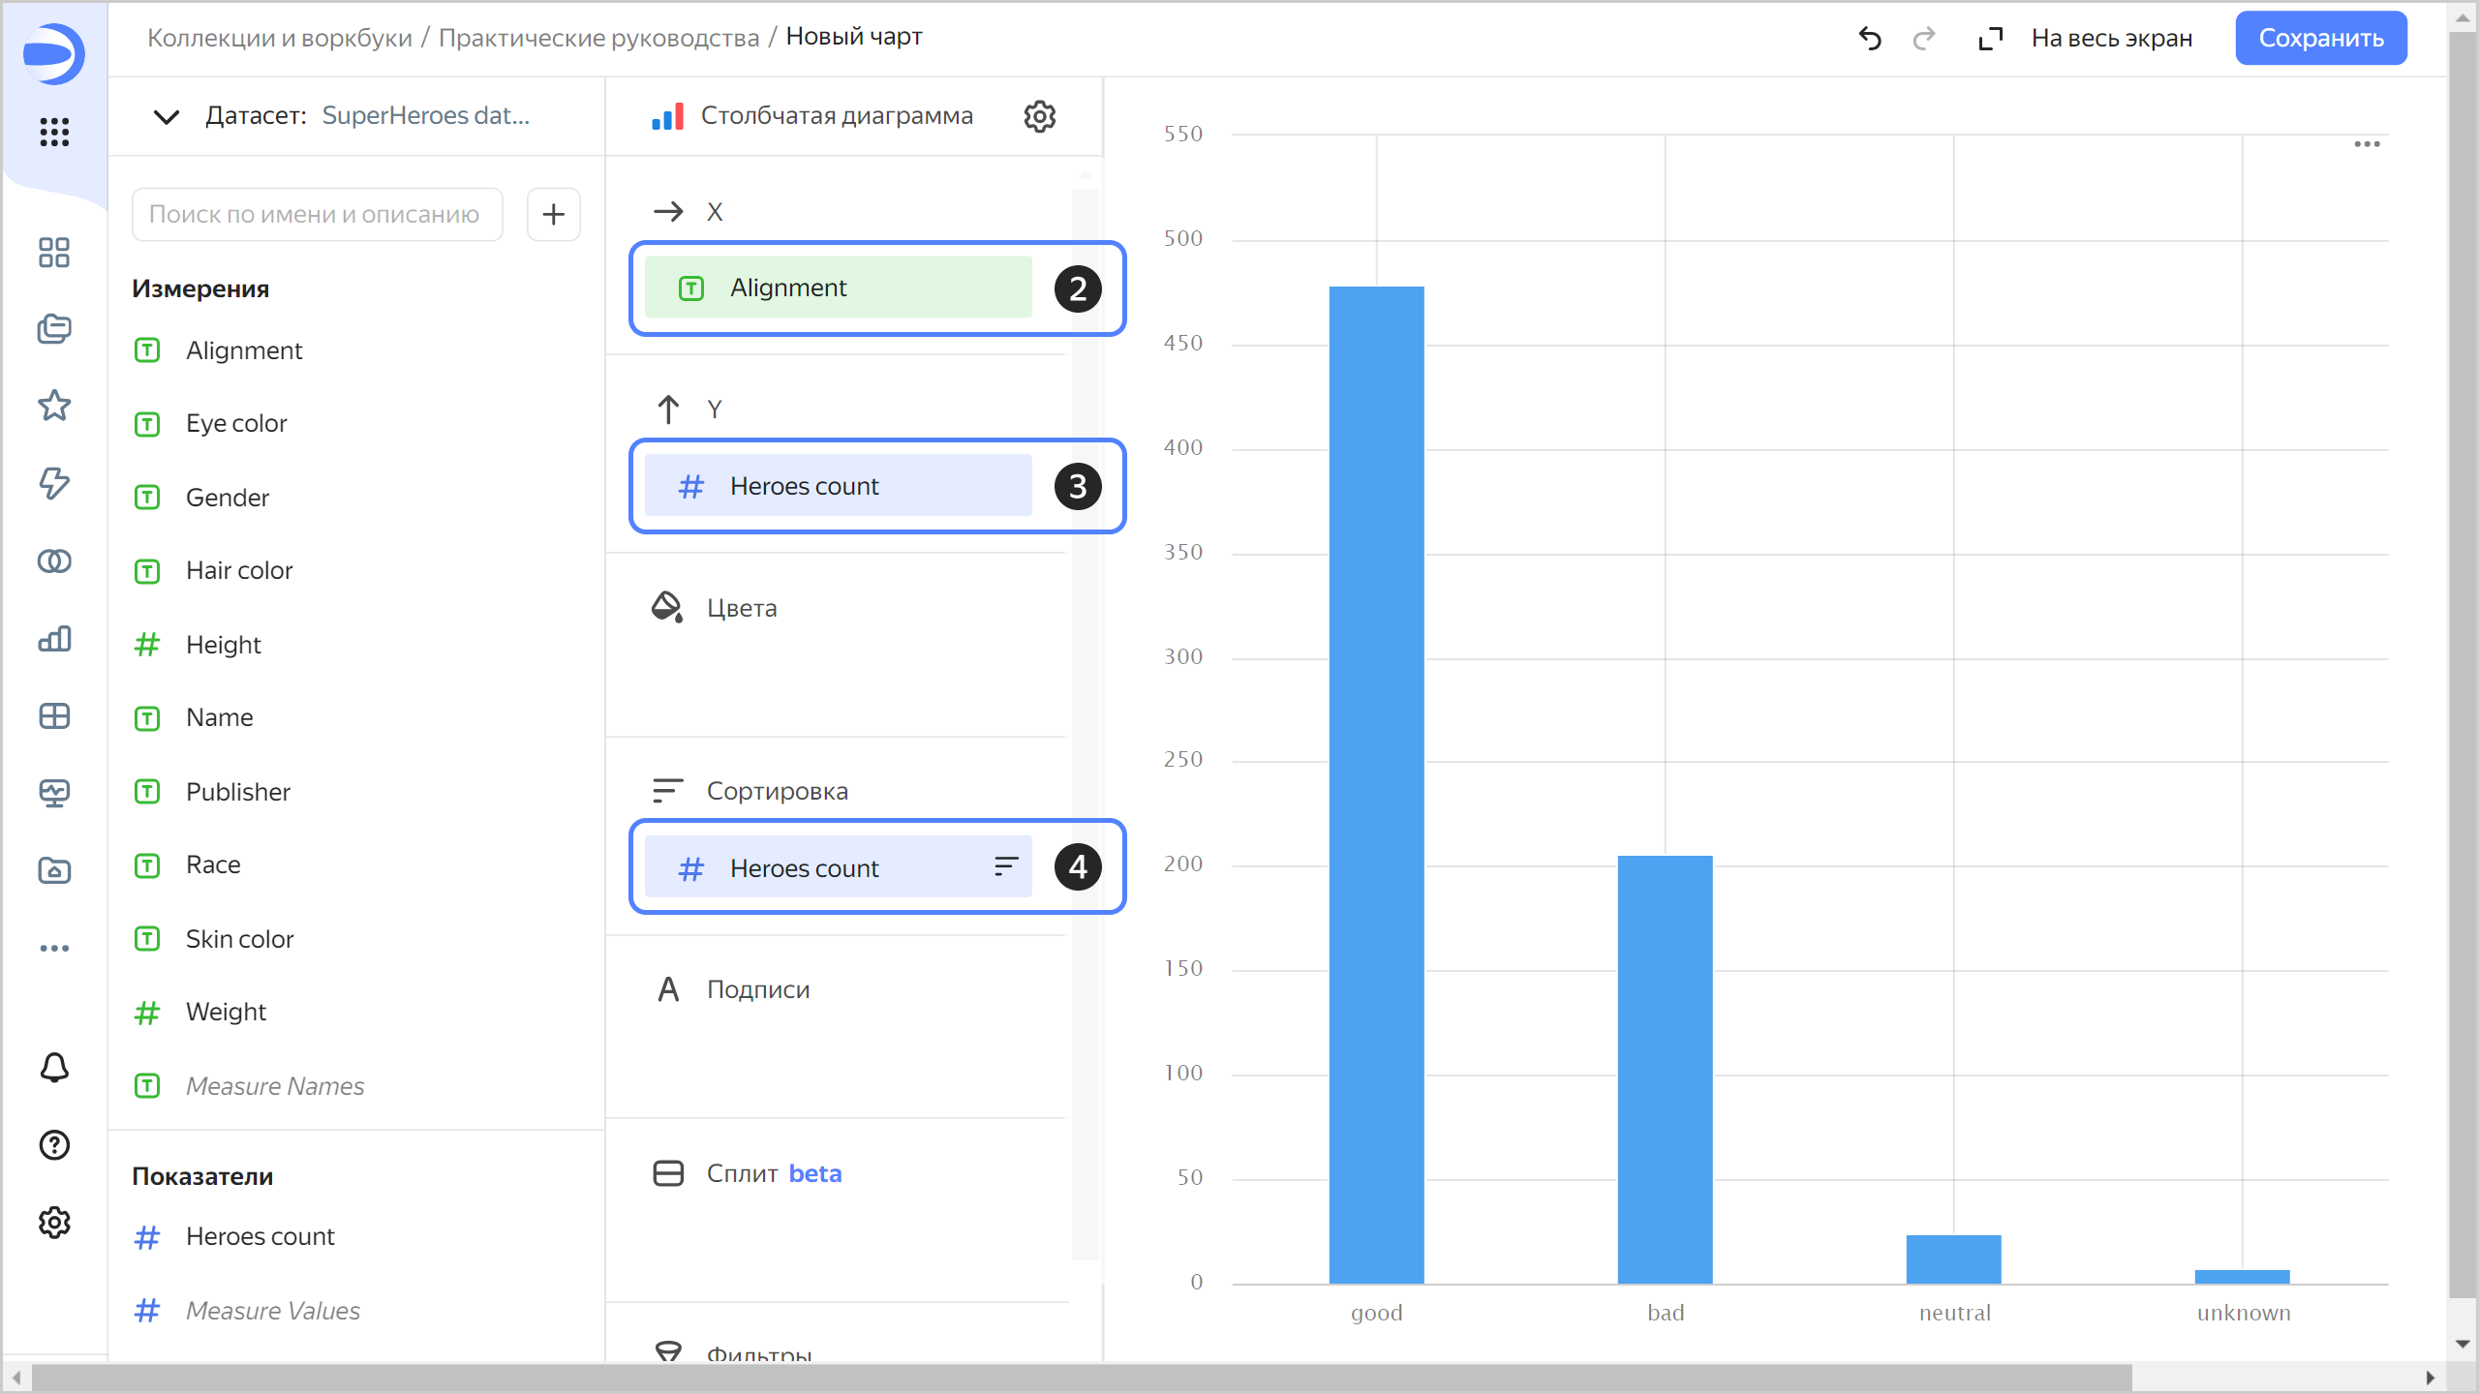
Task: Open notifications bell icon
Action: [x=54, y=1068]
